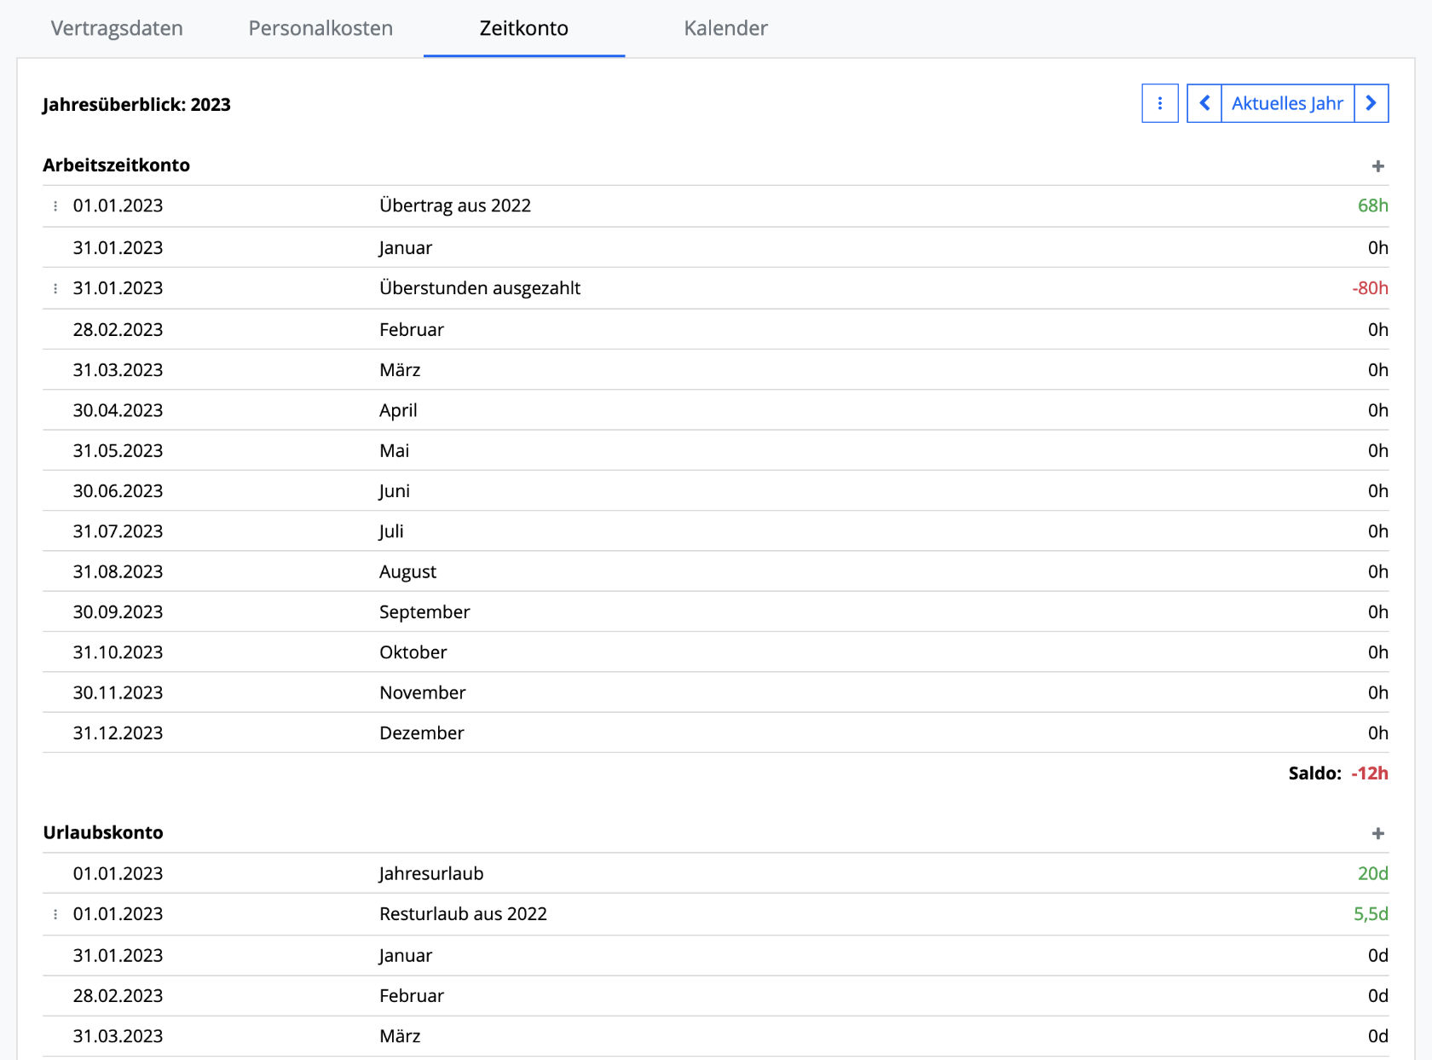
Task: Click the Aktuelles Jahr button
Action: (1287, 103)
